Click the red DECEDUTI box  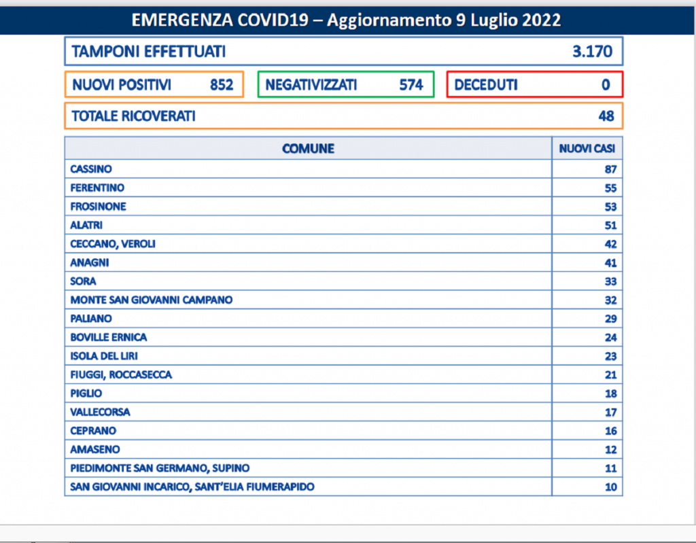click(x=534, y=85)
